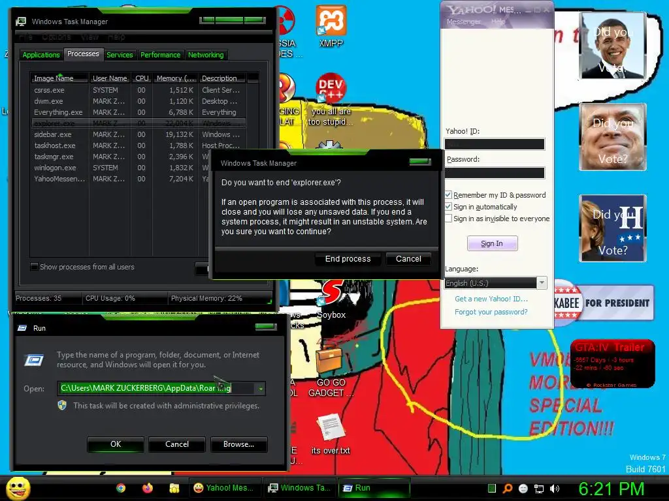Switch to the Services tab
The height and width of the screenshot is (501, 669).
120,55
